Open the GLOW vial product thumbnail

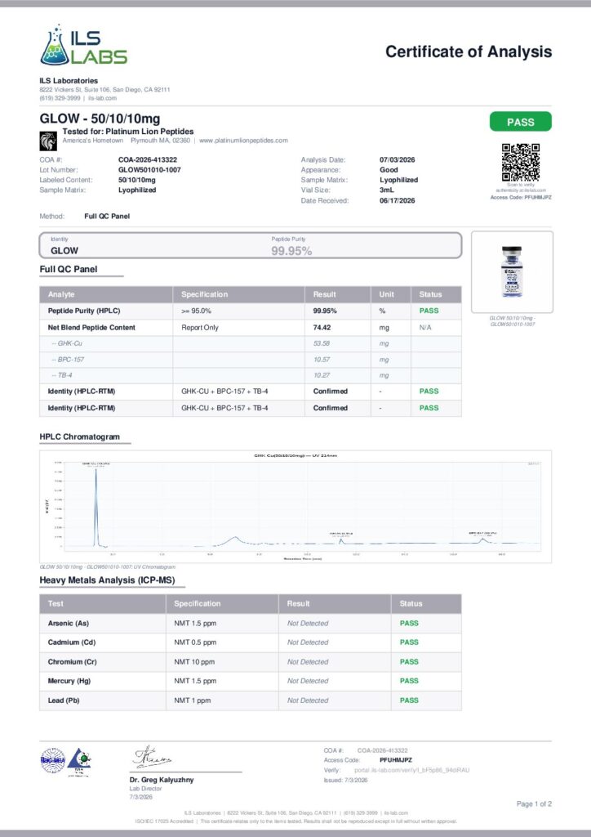(x=512, y=271)
